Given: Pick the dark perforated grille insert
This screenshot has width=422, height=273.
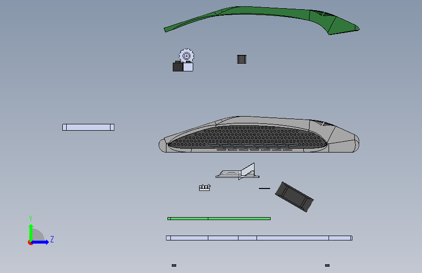Looking at the screenshot, I should tap(248, 137).
